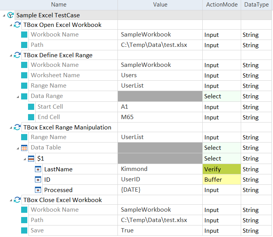Click the $1 row icon
273x237 pixels.
point(31,158)
